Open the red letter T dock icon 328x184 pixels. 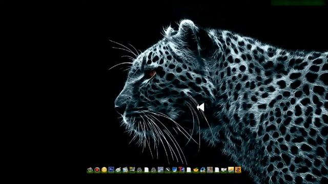(181, 170)
